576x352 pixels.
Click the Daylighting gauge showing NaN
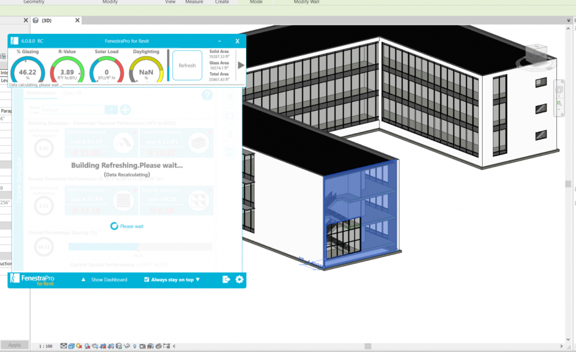(x=146, y=69)
